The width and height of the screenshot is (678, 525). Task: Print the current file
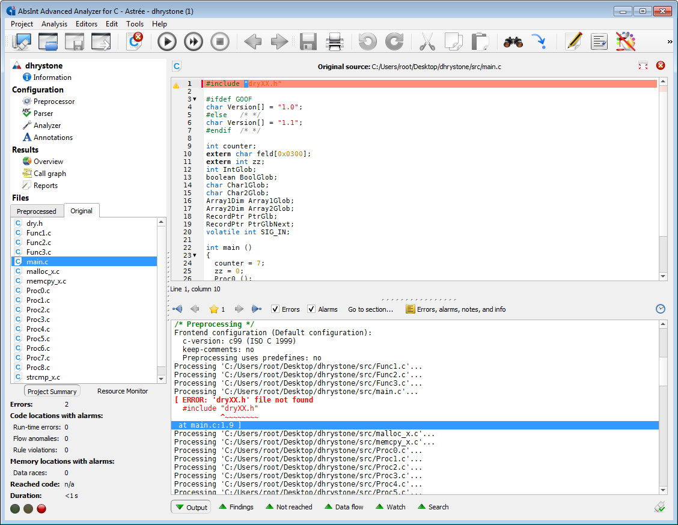pyautogui.click(x=335, y=42)
